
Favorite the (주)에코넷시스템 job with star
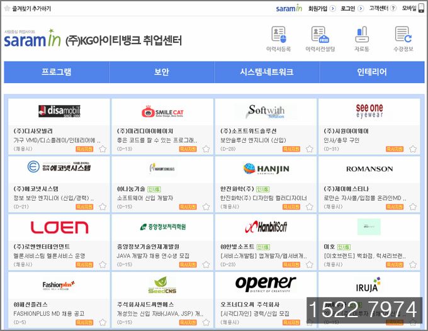103,207
